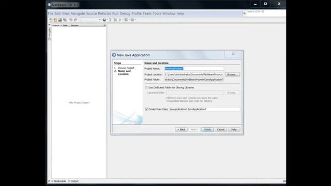Click the Build Project hammer icon
Image resolution: width=331 pixels, height=186 pixels.
pyautogui.click(x=110, y=20)
